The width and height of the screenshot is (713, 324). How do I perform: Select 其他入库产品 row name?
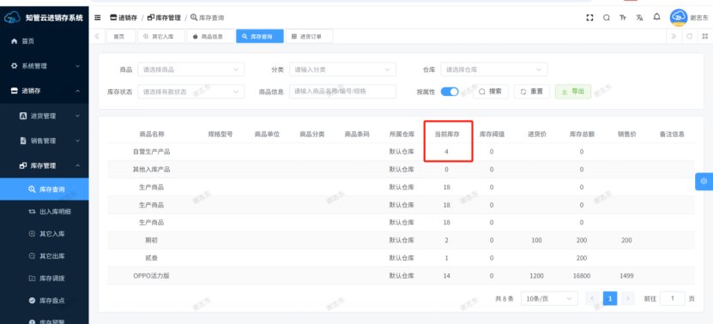pos(151,170)
